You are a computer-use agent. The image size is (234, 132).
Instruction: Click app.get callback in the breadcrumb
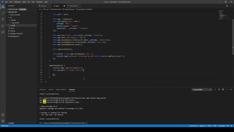click(x=85, y=9)
